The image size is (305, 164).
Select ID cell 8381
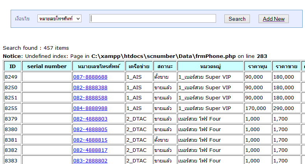pos(13,140)
